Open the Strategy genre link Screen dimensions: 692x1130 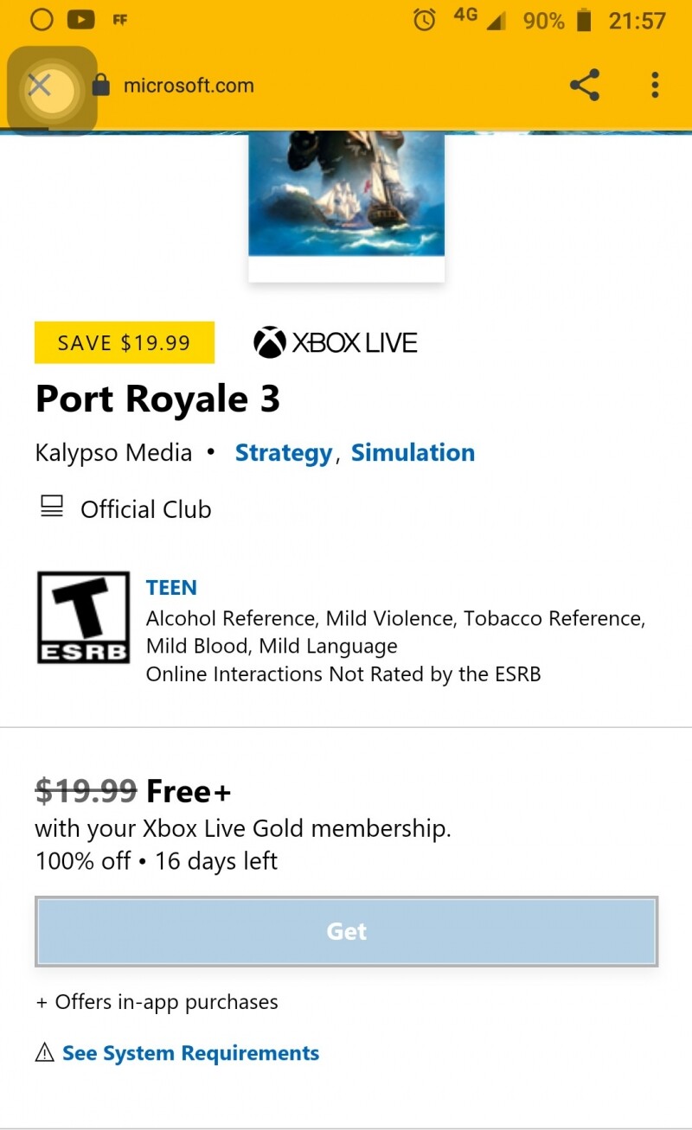click(x=283, y=452)
